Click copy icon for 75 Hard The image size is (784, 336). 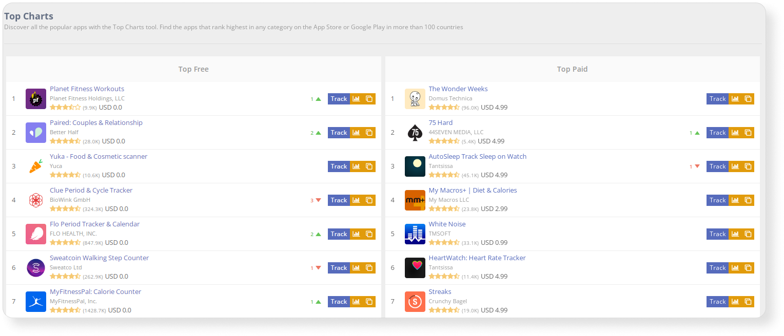tap(748, 133)
